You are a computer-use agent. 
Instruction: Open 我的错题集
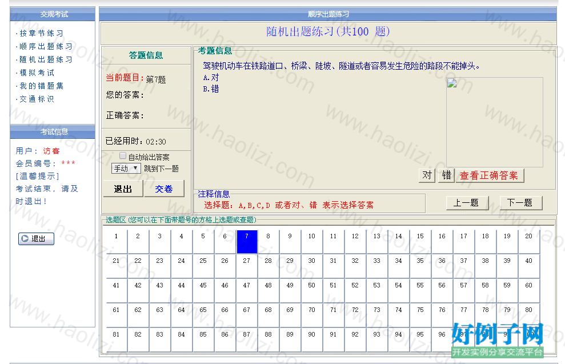coord(42,86)
